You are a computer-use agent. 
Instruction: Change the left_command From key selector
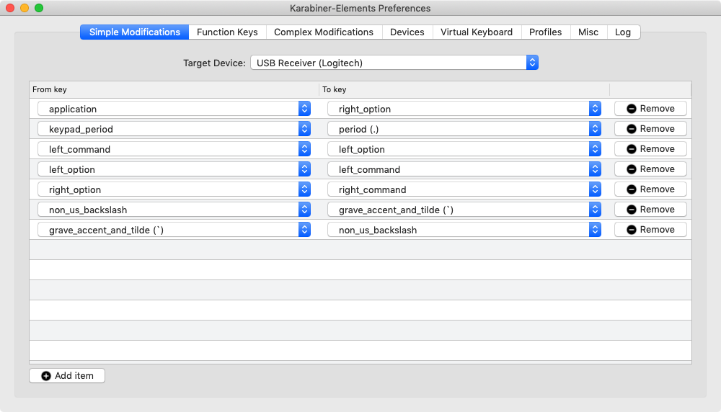(x=174, y=149)
